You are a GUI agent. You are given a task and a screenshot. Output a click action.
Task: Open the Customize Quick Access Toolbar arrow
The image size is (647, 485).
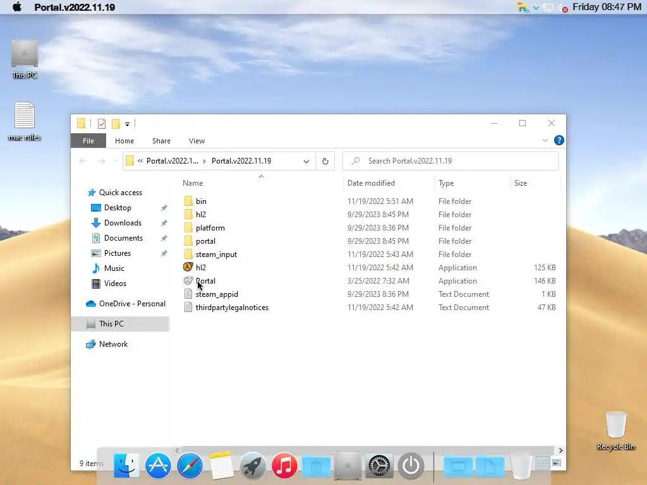[127, 124]
